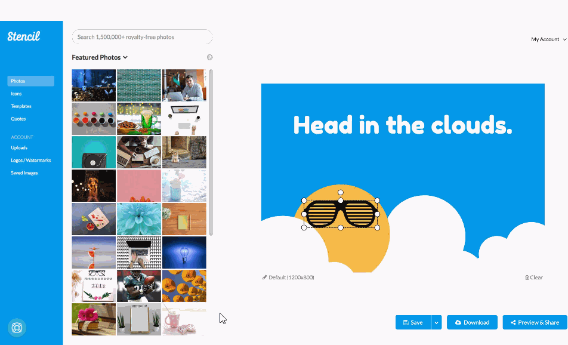Viewport: 568px width, 345px height.
Task: Click the rotation handle above the sunglasses
Action: tap(341, 192)
